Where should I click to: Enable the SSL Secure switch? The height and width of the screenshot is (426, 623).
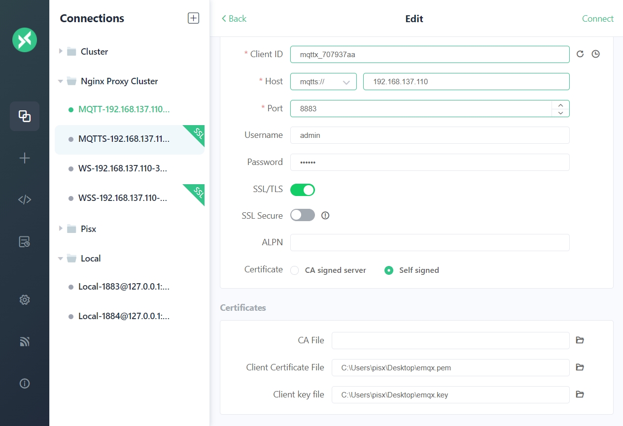click(x=302, y=215)
